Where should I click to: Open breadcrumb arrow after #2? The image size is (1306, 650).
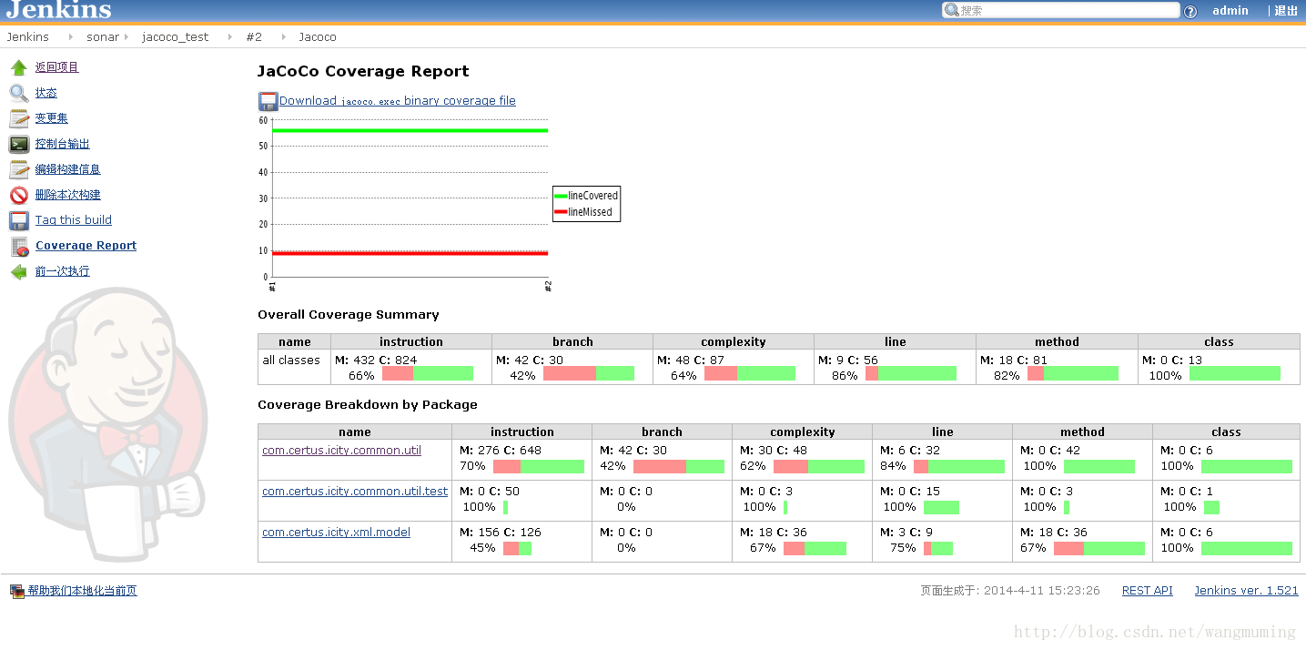click(283, 37)
